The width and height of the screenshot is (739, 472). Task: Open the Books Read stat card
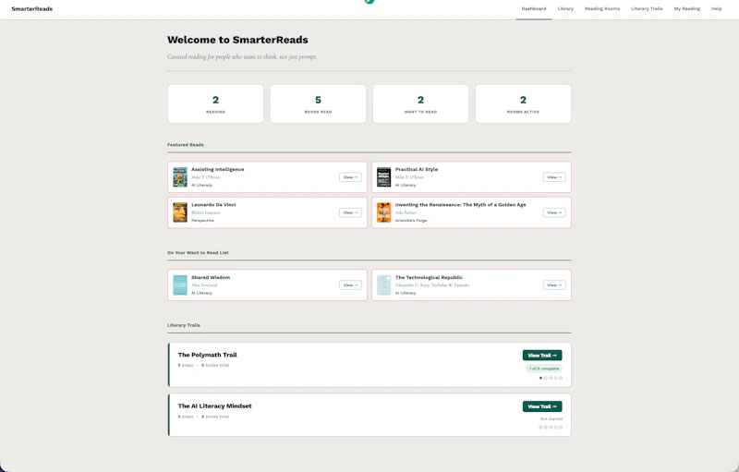[318, 104]
